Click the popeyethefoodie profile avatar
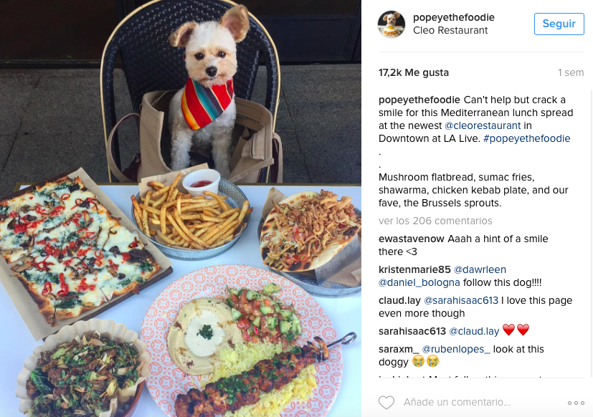The image size is (593, 417). point(392,24)
